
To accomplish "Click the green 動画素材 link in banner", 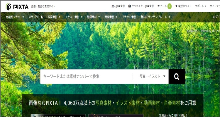I will pyautogui.click(x=152, y=103).
